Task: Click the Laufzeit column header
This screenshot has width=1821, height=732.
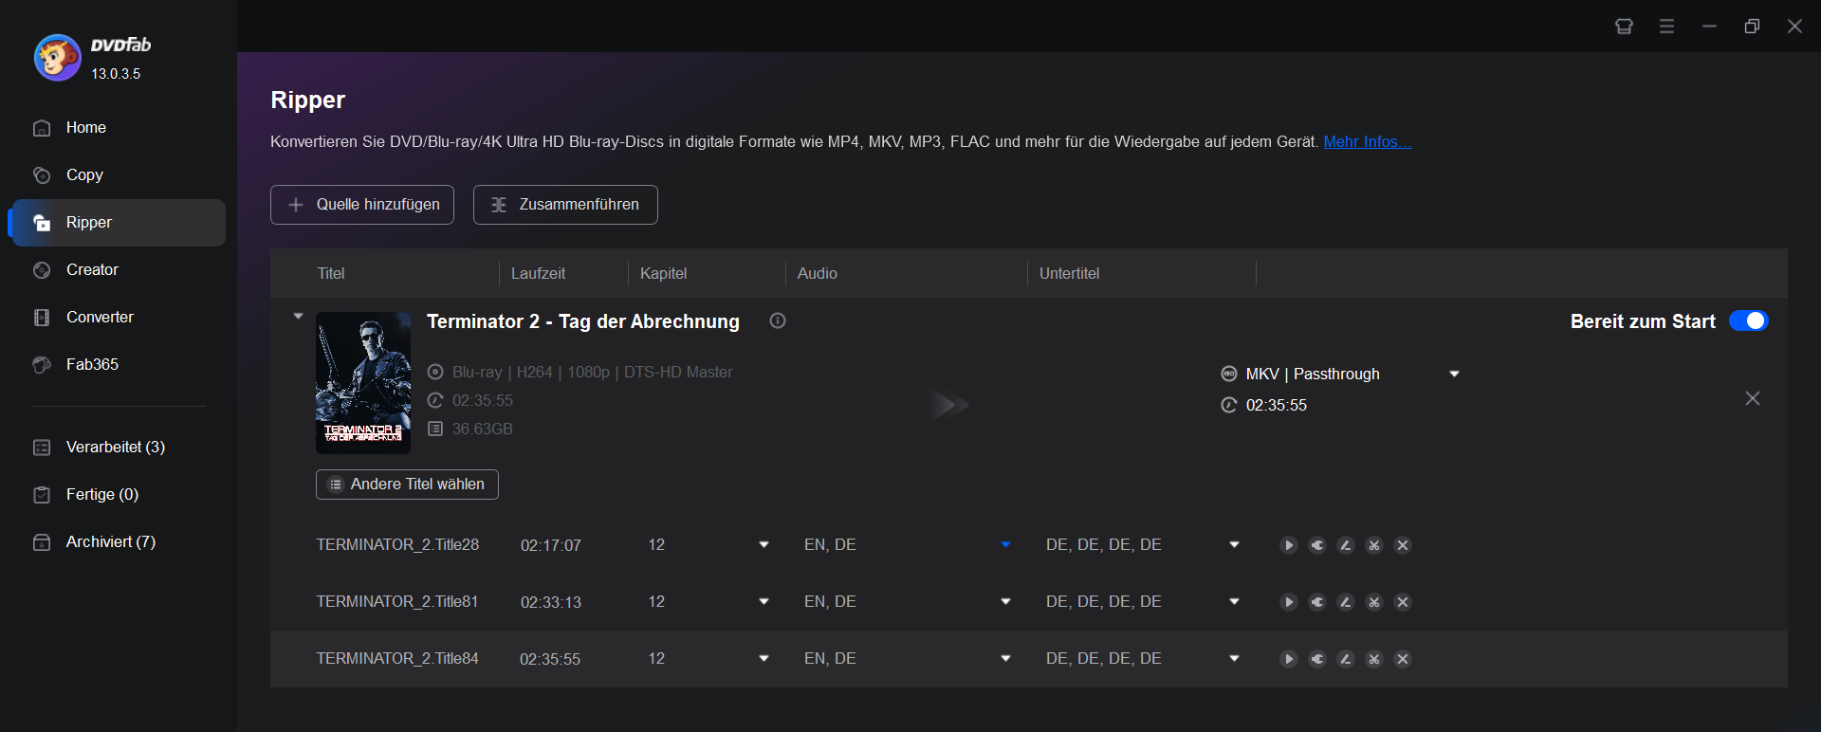Action: (538, 273)
